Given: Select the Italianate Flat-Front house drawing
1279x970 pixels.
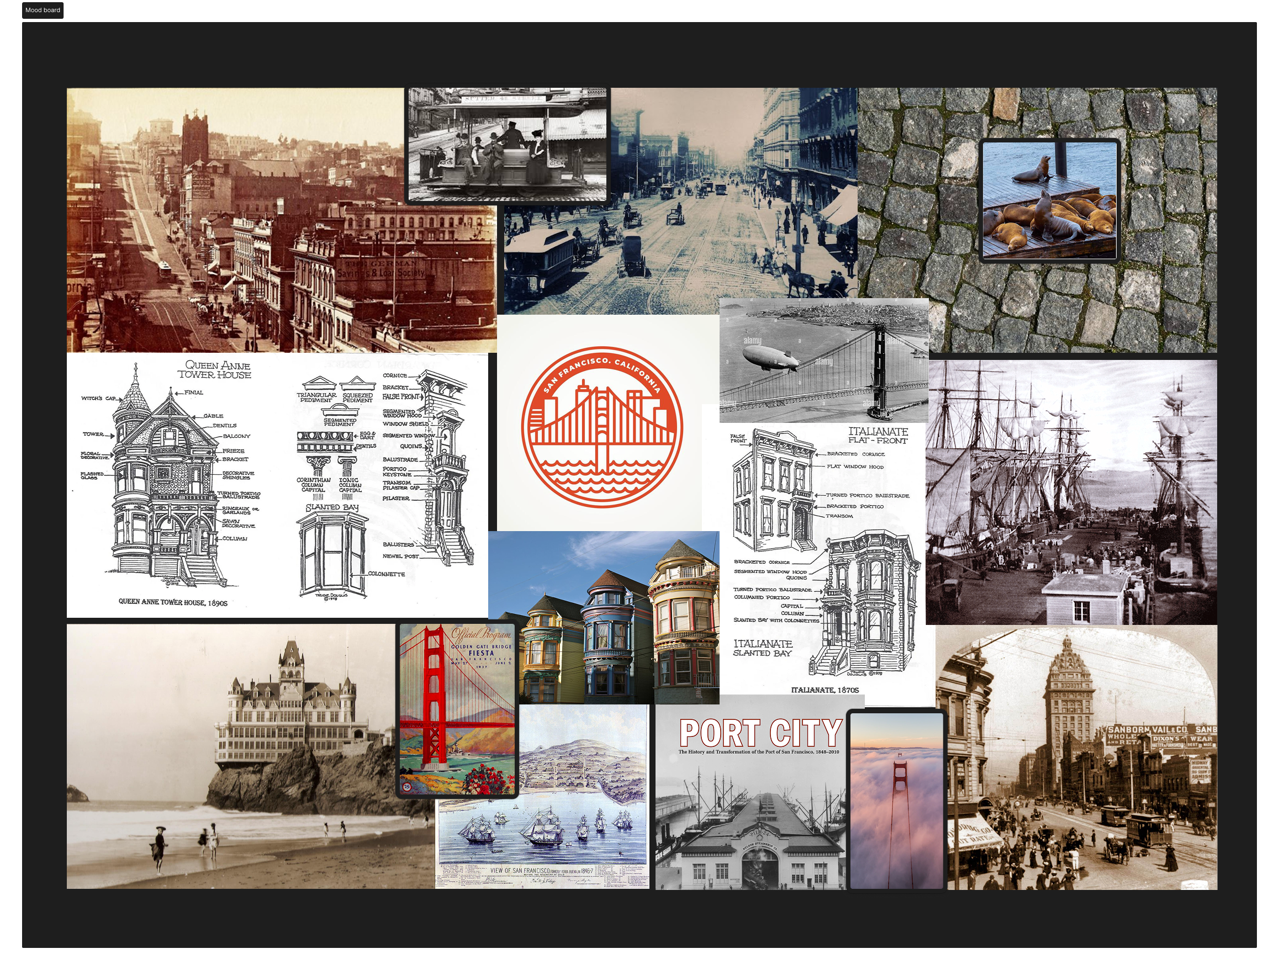Looking at the screenshot, I should click(775, 491).
